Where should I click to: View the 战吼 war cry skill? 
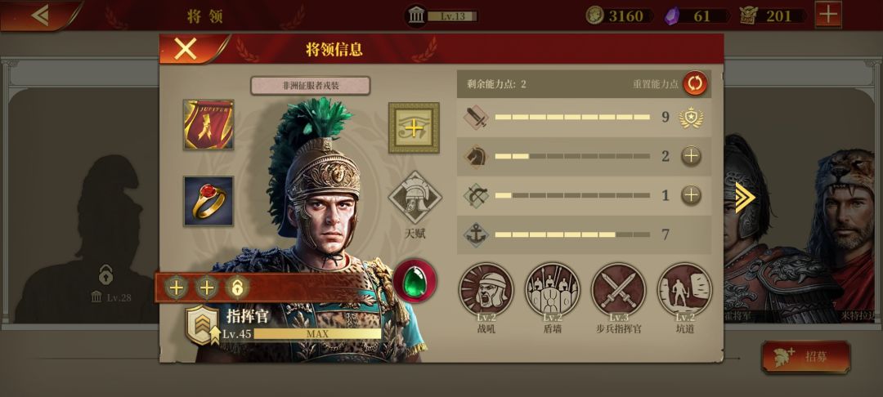tap(486, 290)
